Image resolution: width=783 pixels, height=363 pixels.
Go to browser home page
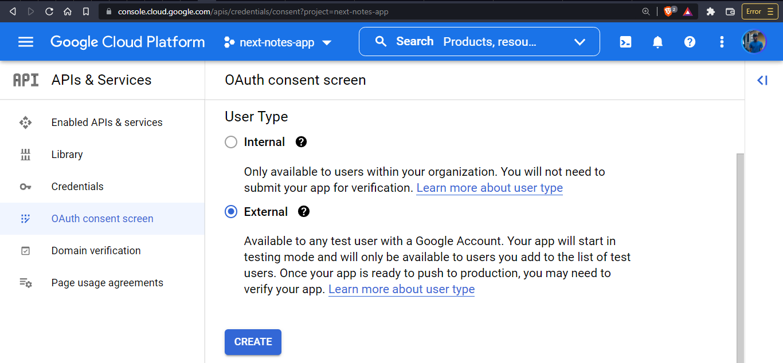pos(68,11)
